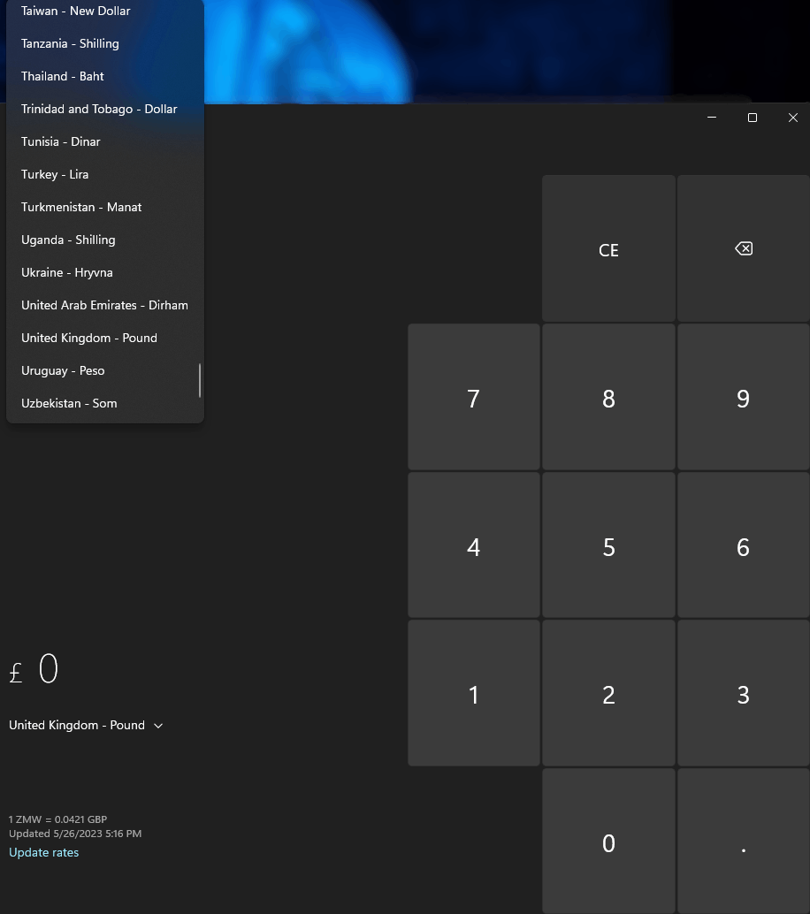Image resolution: width=810 pixels, height=914 pixels.
Task: Select Turkmenistan - Manat currency
Action: [x=105, y=207]
